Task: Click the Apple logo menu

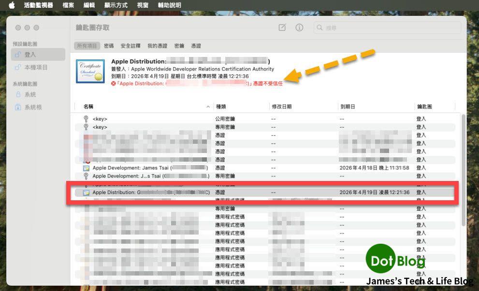Action: click(12, 5)
